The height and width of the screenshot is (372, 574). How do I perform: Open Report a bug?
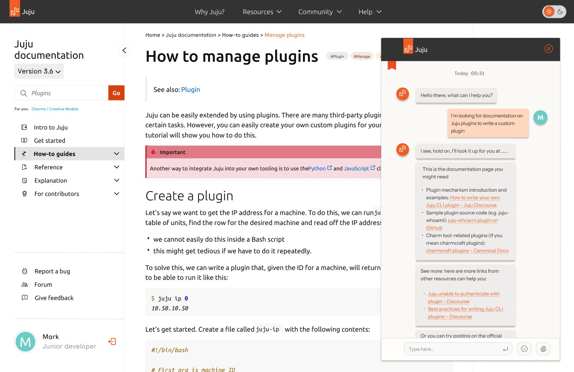[52, 271]
